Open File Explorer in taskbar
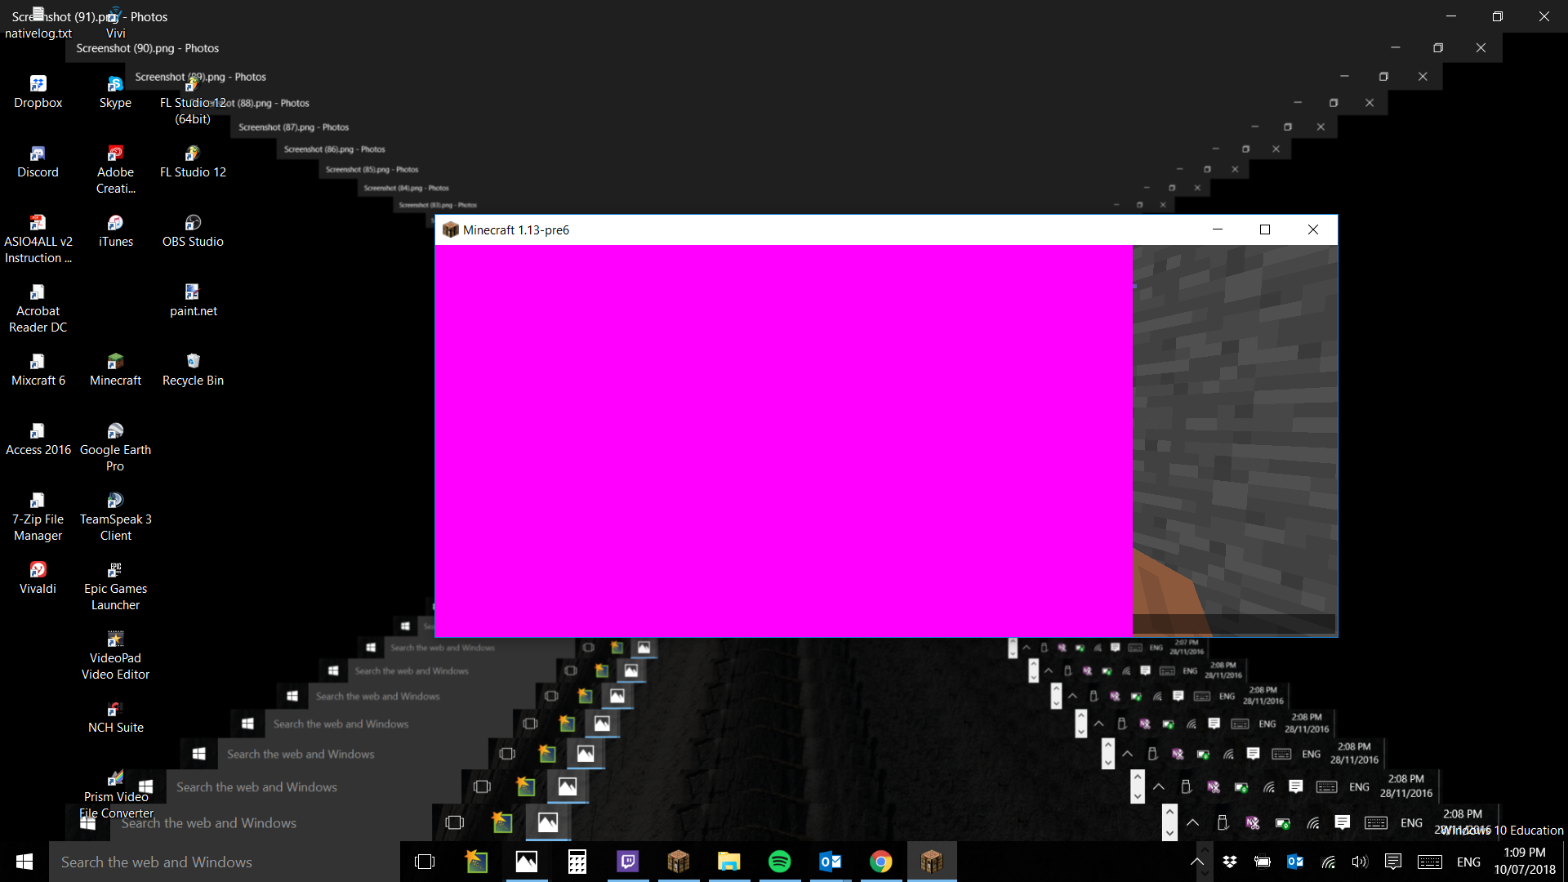Image resolution: width=1568 pixels, height=882 pixels. tap(728, 862)
